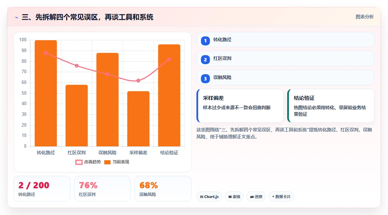Click the 图表分析 label in header

365,17
